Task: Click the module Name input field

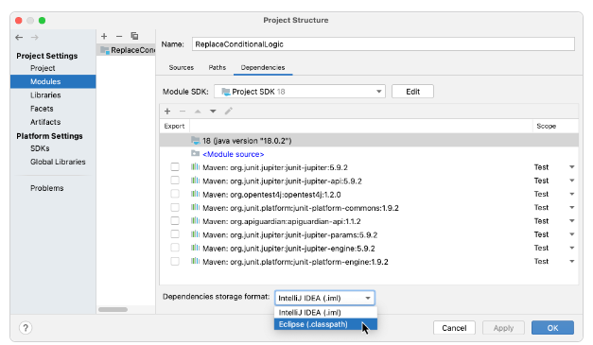Action: click(383, 44)
